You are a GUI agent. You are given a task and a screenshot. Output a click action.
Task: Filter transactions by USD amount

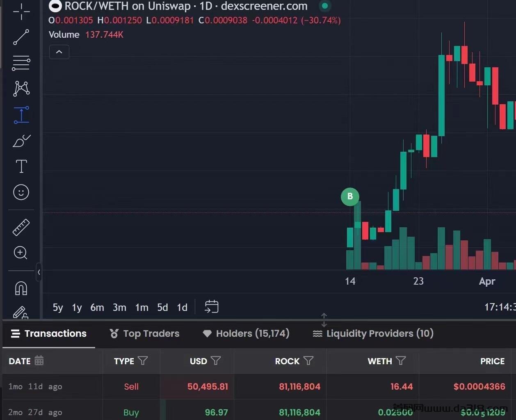coord(216,361)
